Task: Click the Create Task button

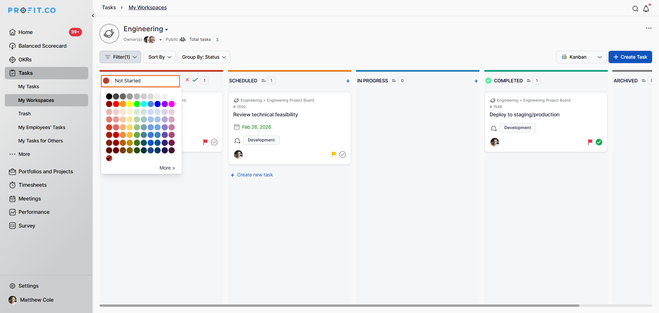Action: pyautogui.click(x=630, y=57)
